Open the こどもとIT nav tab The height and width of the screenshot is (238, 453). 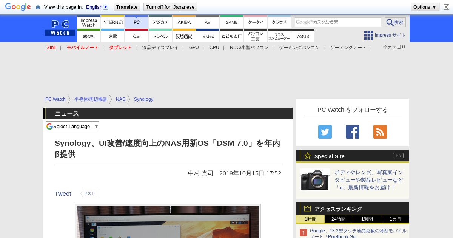pos(232,36)
